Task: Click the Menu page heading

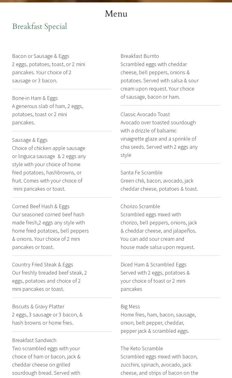Action: click(x=116, y=14)
